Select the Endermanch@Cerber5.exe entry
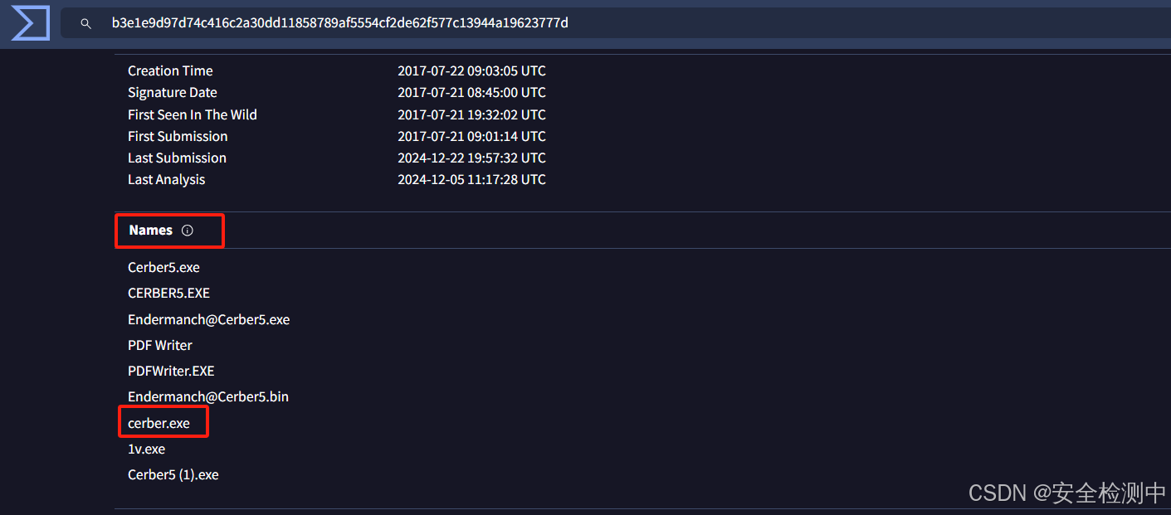The width and height of the screenshot is (1171, 515). [208, 318]
